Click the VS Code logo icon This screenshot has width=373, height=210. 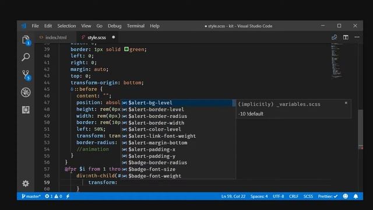pyautogui.click(x=23, y=26)
